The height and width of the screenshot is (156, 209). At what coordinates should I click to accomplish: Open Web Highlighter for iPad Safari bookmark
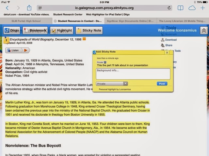[x=108, y=14]
